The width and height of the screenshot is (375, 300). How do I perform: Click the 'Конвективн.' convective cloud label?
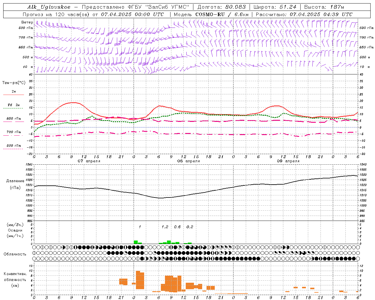[15, 274]
